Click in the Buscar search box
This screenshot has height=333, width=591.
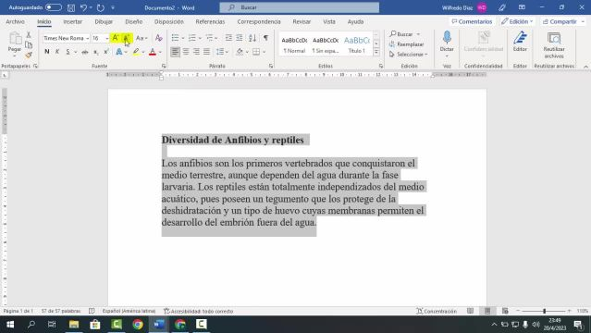click(300, 7)
